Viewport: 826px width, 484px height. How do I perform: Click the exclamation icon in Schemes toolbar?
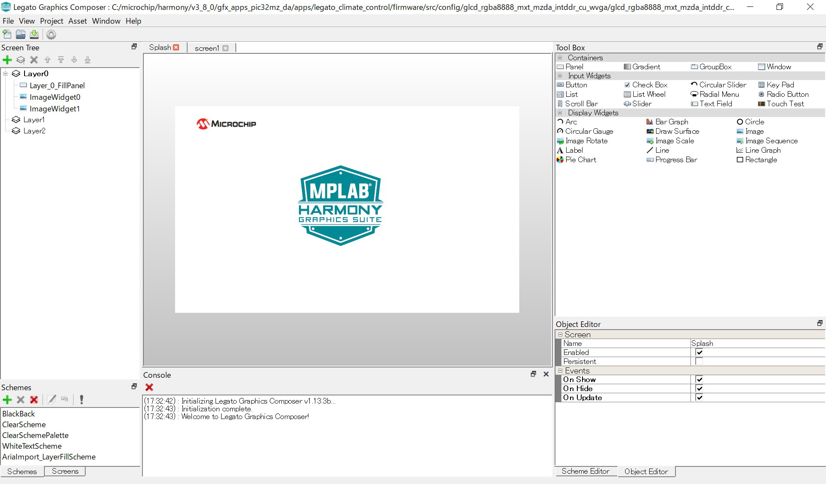[x=82, y=400]
